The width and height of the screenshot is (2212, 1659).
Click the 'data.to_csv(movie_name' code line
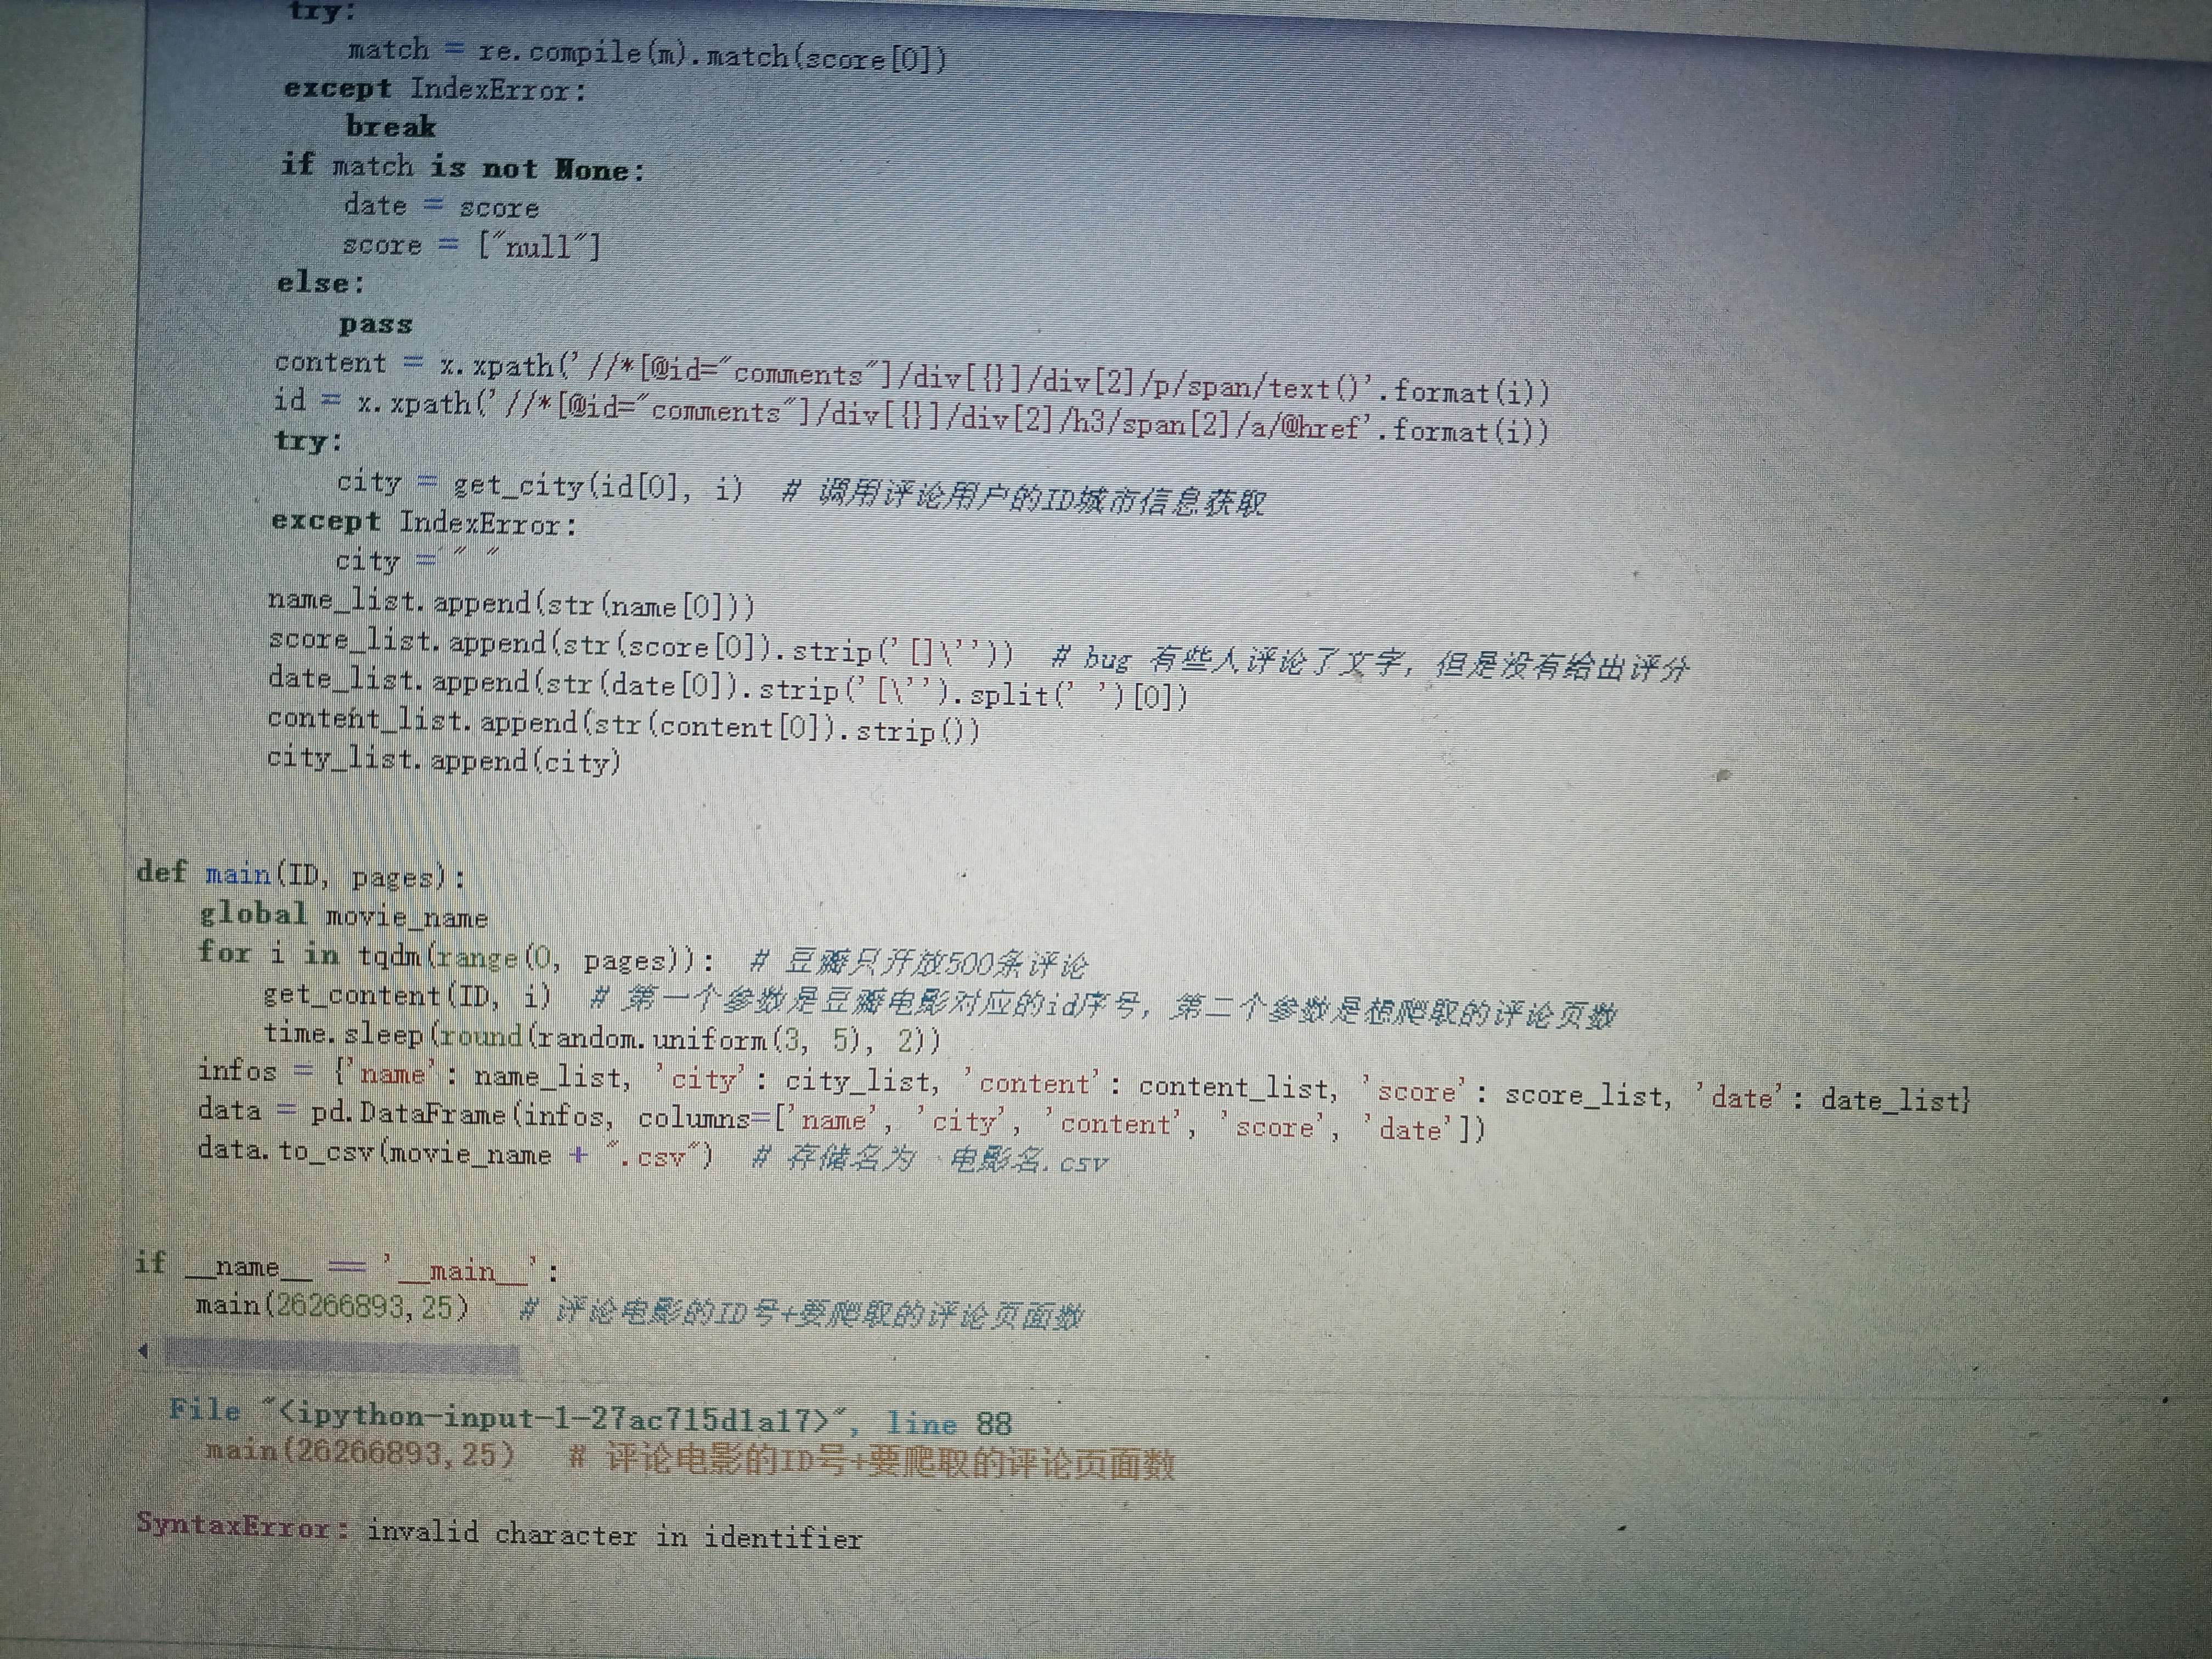[x=455, y=1153]
